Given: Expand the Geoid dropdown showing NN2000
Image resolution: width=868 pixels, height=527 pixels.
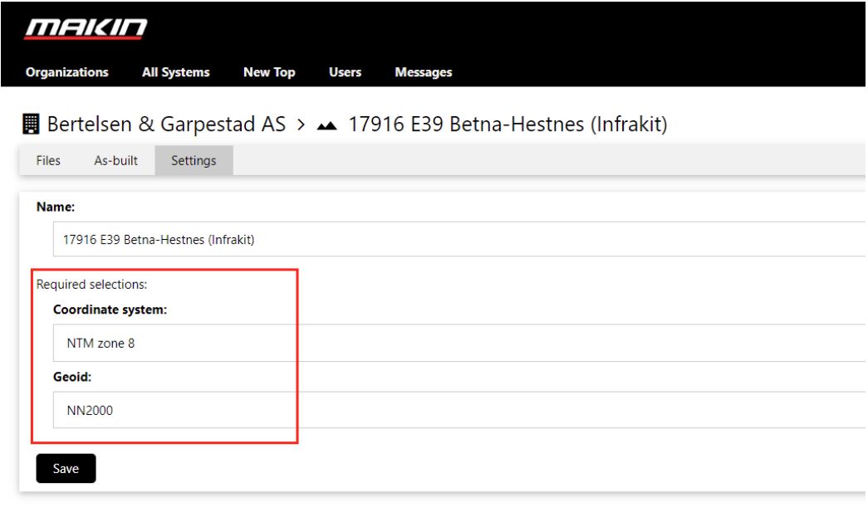Looking at the screenshot, I should [x=457, y=410].
